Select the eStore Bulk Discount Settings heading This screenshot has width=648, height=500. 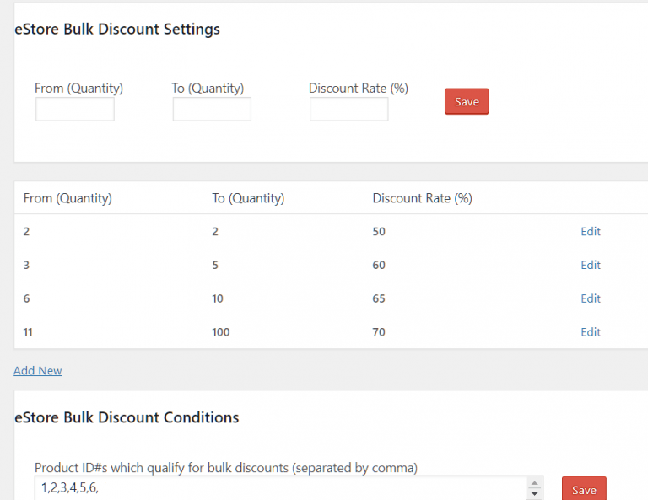coord(117,30)
